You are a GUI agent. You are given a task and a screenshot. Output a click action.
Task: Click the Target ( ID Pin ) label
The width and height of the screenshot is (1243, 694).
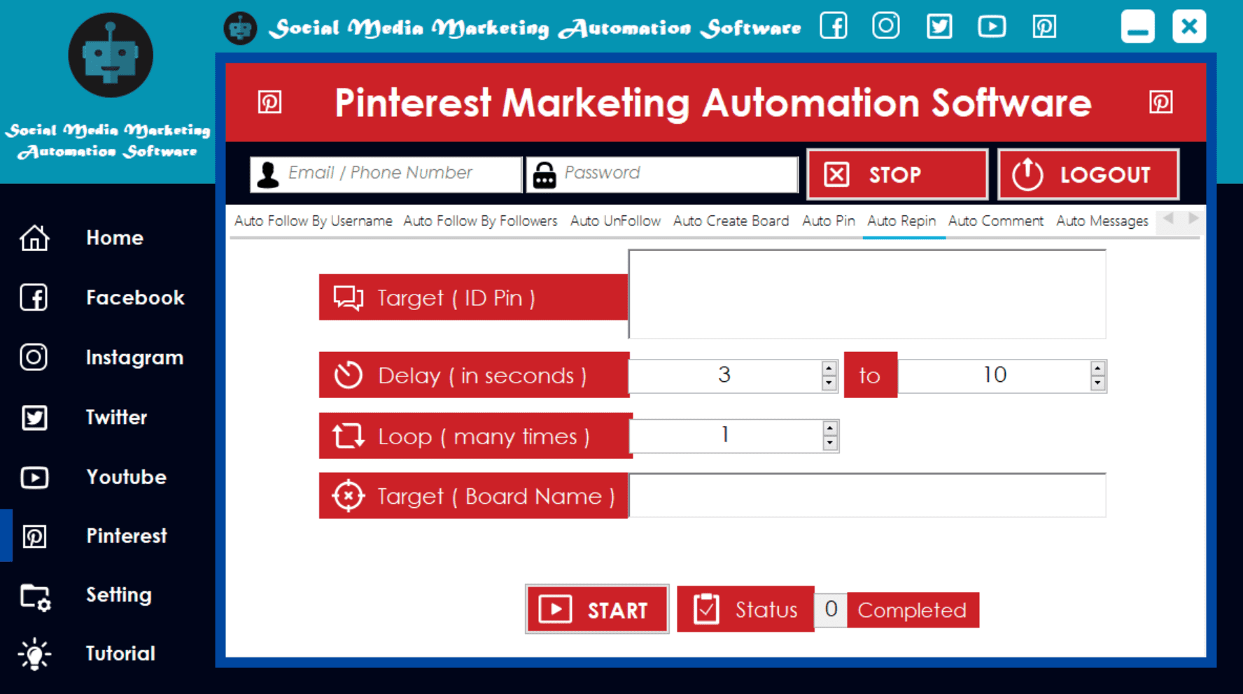click(473, 297)
